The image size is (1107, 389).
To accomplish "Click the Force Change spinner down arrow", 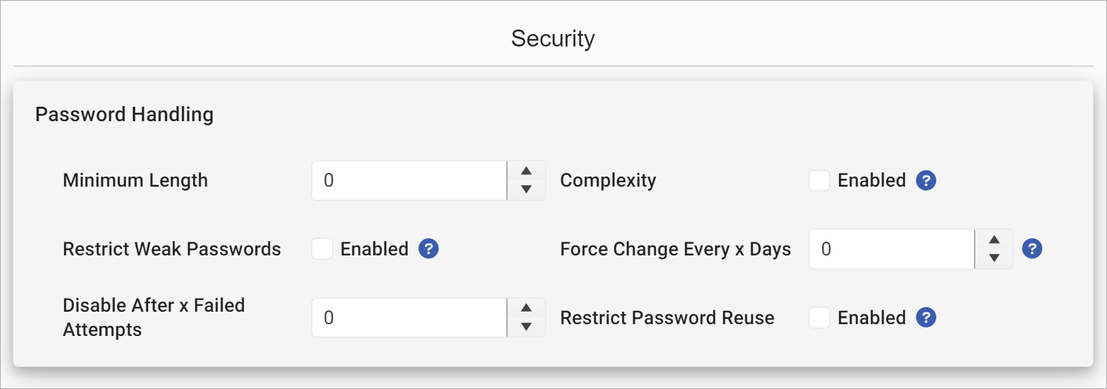I will tap(994, 258).
